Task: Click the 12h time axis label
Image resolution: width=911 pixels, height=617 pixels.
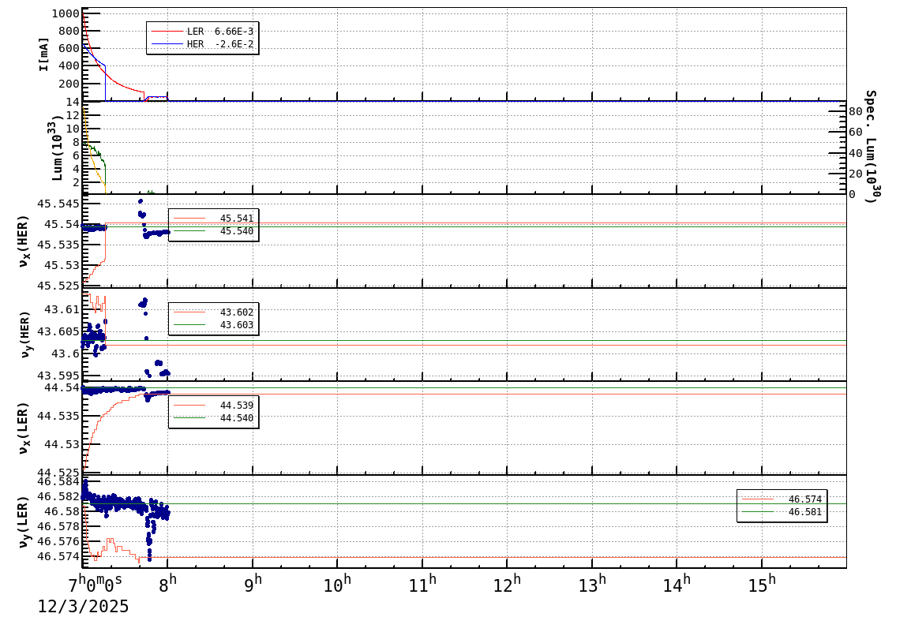Action: tap(507, 585)
